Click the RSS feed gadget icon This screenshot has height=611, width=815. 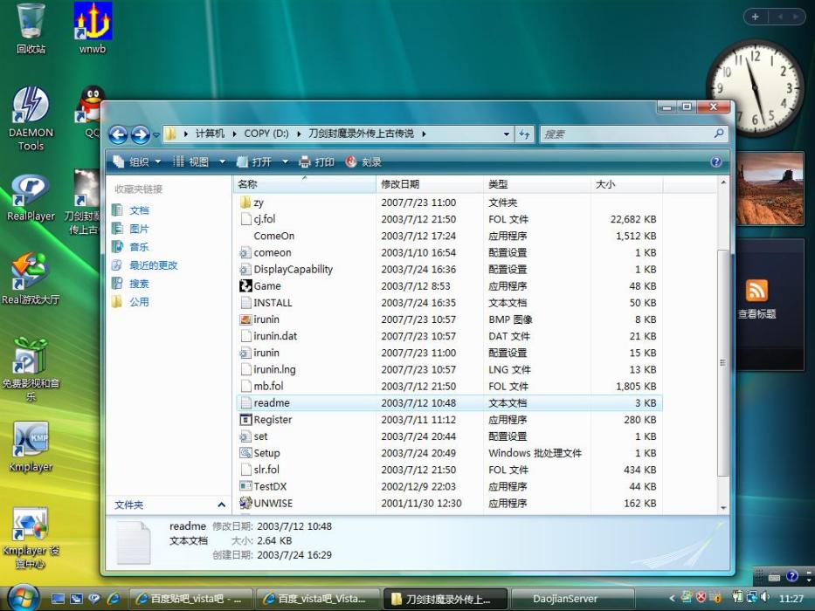756,291
